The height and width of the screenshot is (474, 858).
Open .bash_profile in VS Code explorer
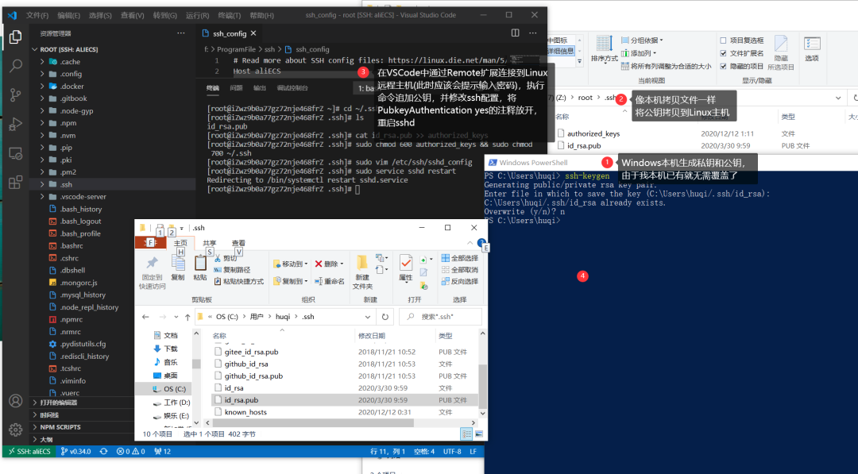pos(80,233)
